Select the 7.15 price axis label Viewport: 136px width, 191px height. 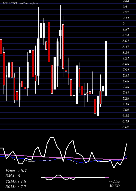126,104
